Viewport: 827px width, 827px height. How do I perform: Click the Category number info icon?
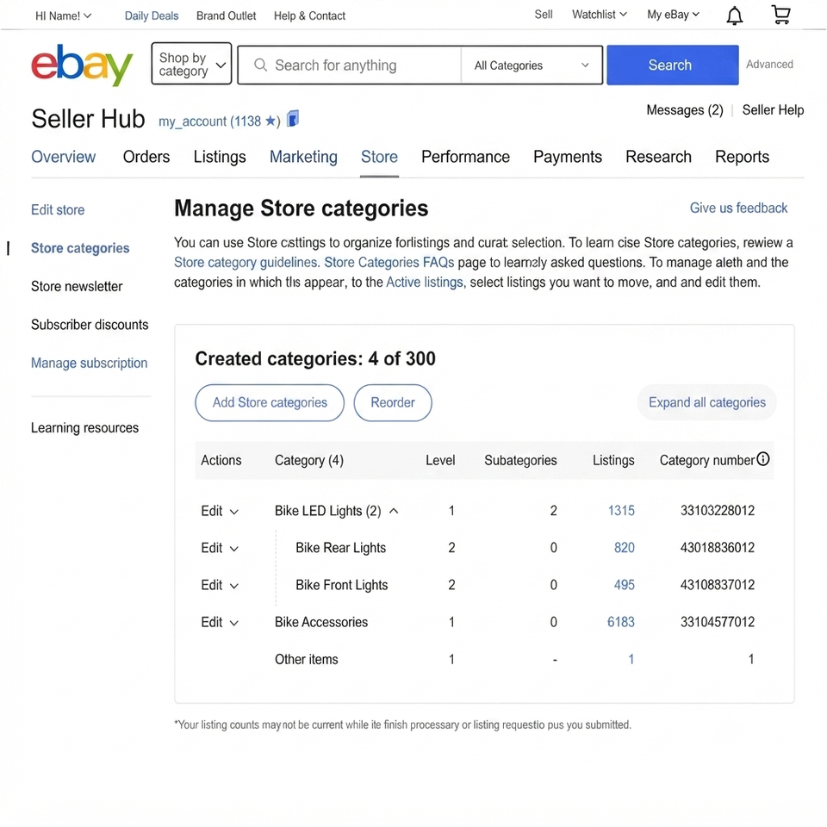point(763,459)
